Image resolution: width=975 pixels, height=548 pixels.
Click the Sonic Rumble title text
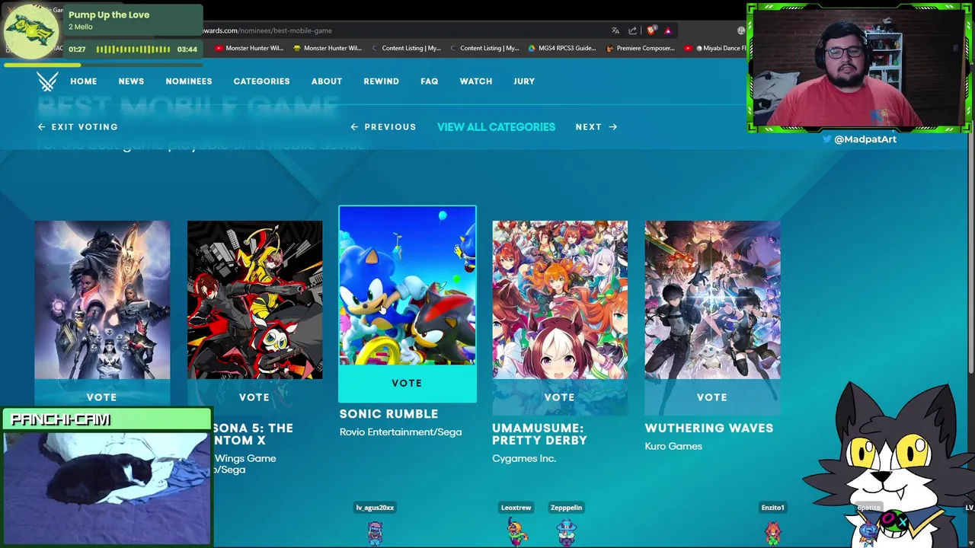pyautogui.click(x=388, y=414)
